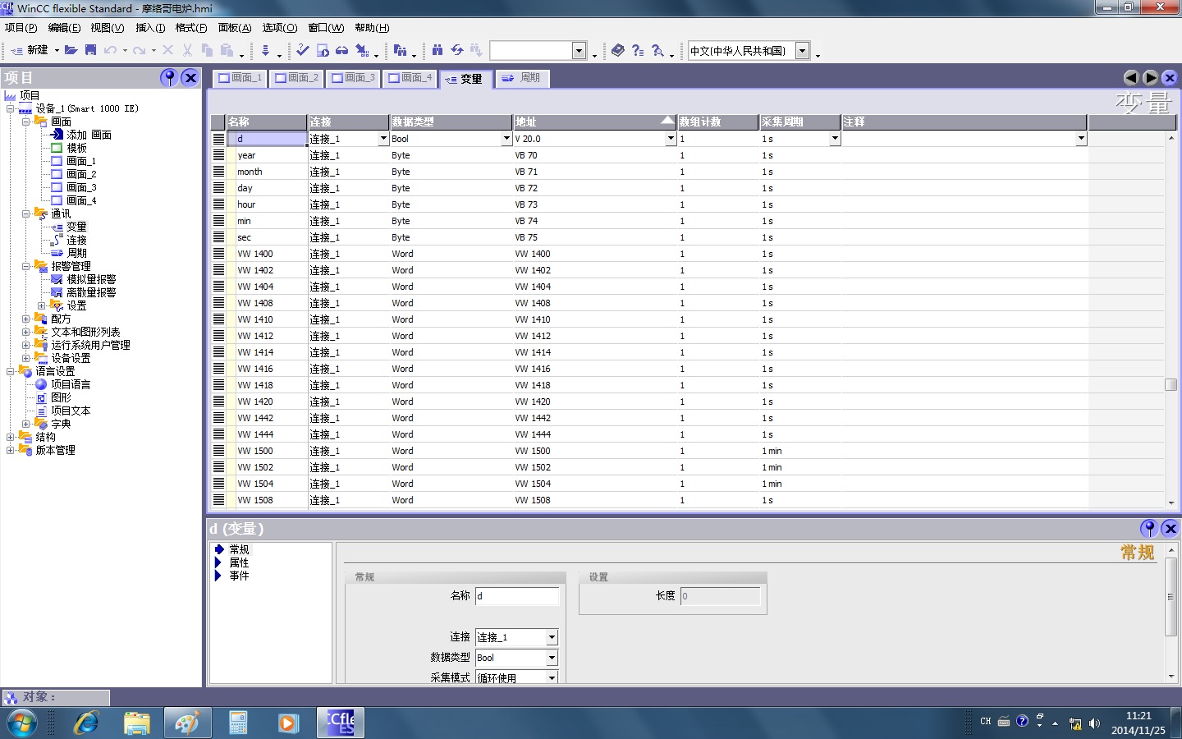Sort by the 名称 column header

(267, 122)
